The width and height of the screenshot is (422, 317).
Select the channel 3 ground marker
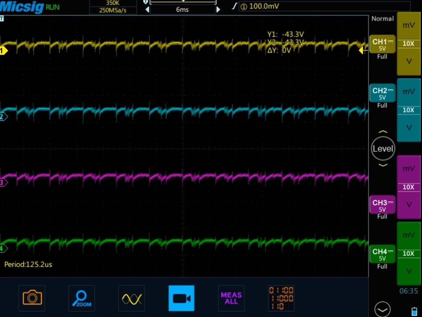tap(3, 182)
